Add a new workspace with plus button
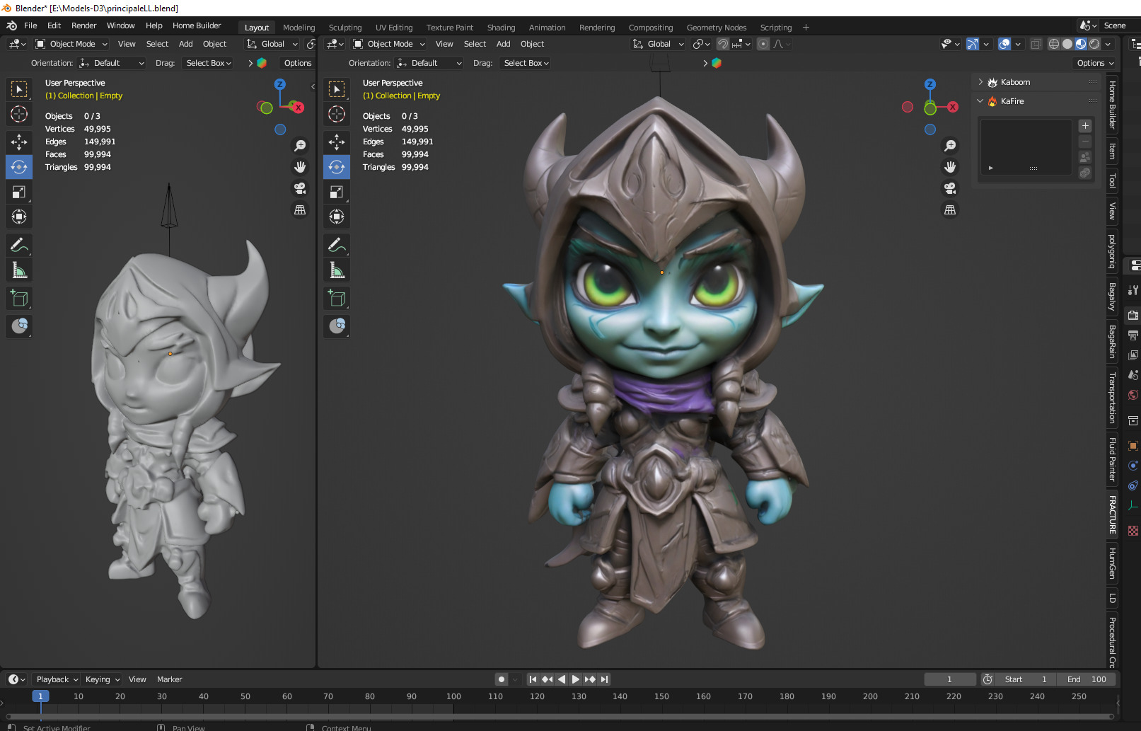The image size is (1141, 731). [x=806, y=28]
